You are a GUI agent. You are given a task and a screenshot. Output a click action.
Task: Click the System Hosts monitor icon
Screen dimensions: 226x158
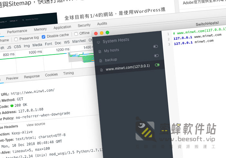pos(98,42)
